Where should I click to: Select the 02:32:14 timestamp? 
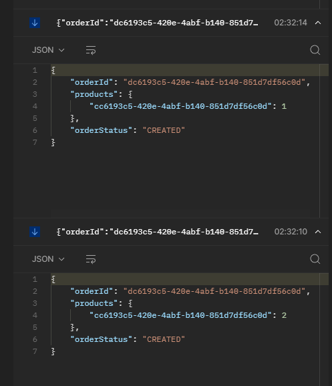(x=291, y=23)
